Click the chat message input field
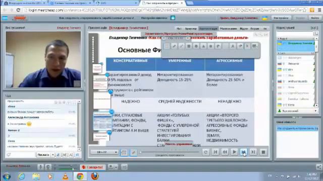 pyautogui.click(x=23, y=155)
